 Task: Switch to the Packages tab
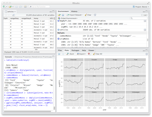click(x=75, y=50)
